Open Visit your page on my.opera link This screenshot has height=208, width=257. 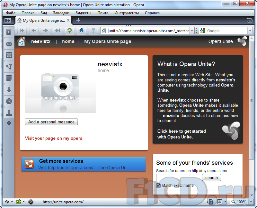[54, 138]
